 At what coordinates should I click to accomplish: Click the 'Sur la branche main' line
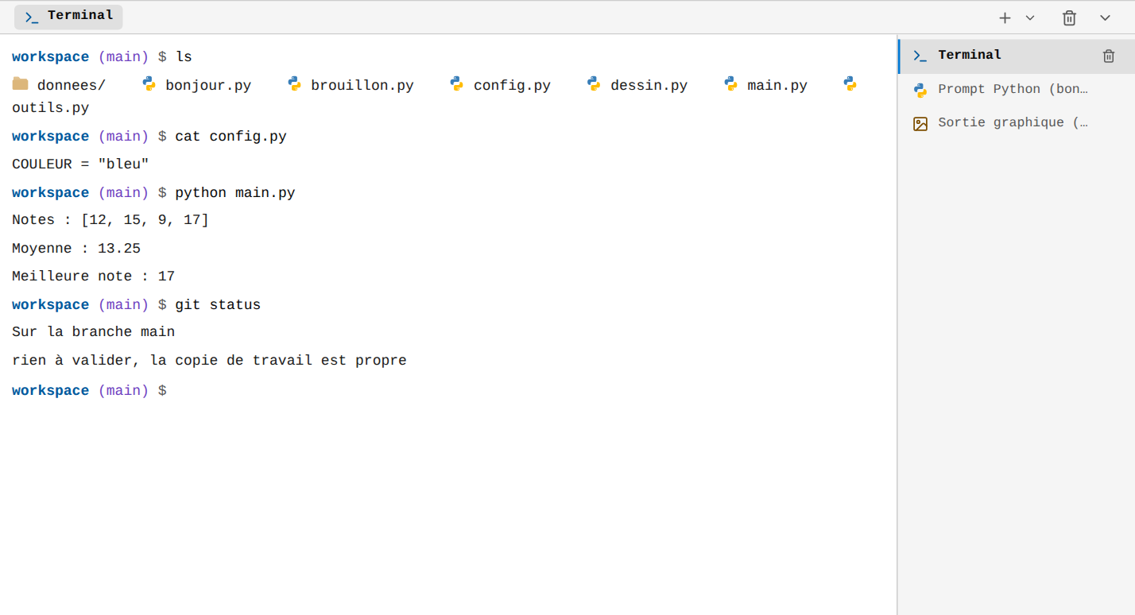[x=93, y=332]
